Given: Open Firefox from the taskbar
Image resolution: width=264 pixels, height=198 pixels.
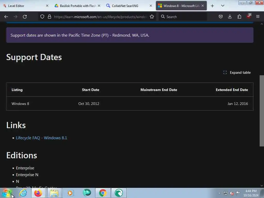Looking at the screenshot, I should click(38, 193).
